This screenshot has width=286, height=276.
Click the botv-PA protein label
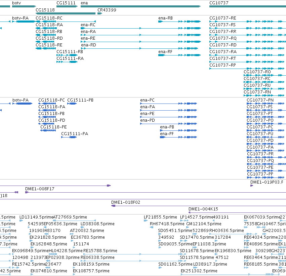coord(21,100)
